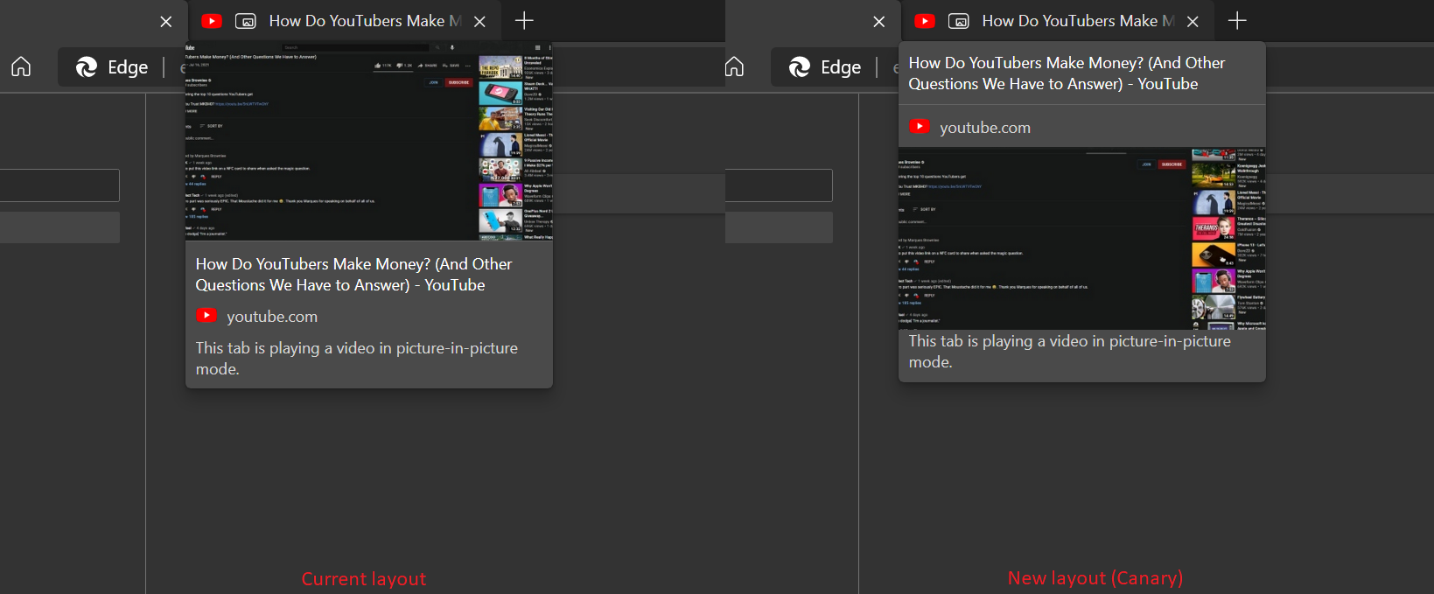Image resolution: width=1434 pixels, height=594 pixels.
Task: Click YouTube favicon on New layout (Canary) tab
Action: coord(925,21)
